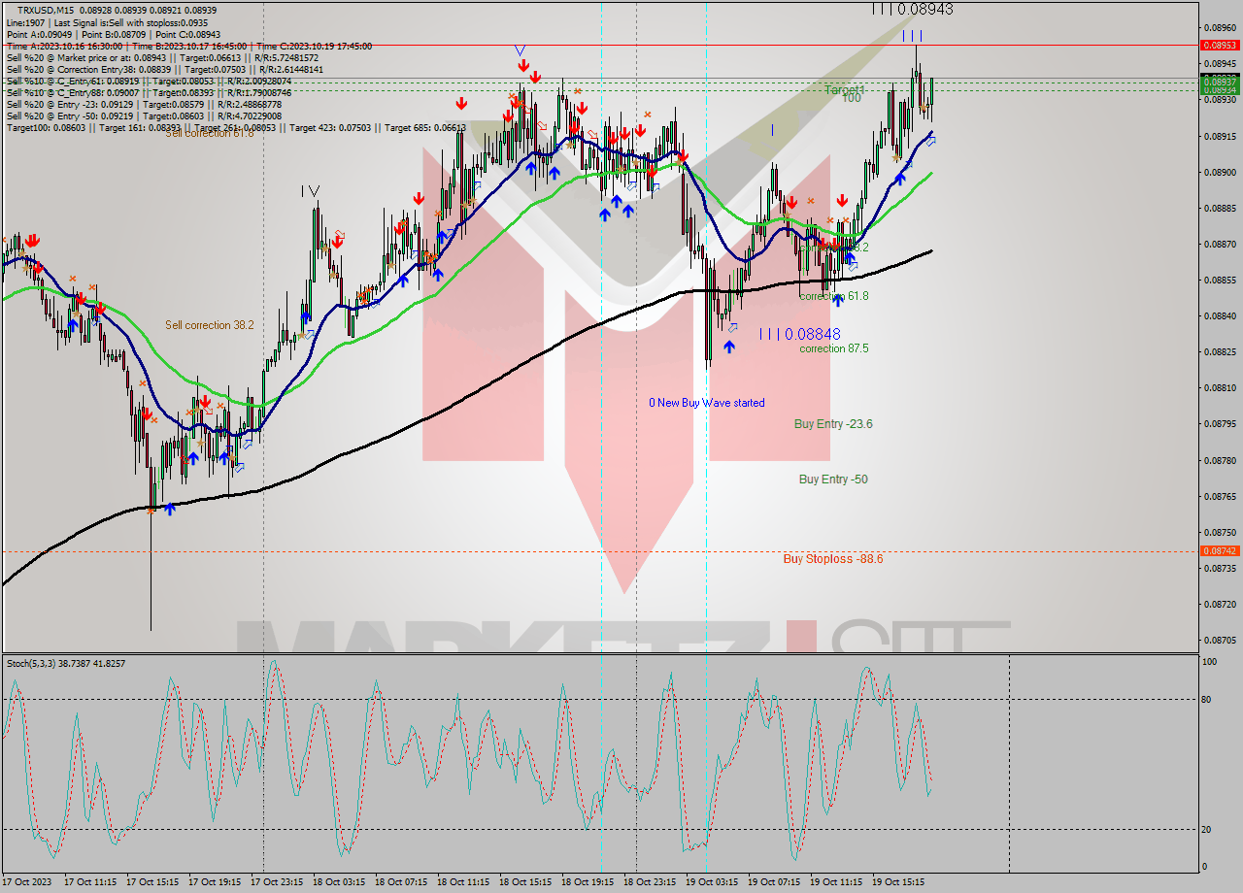1243x893 pixels.
Task: Click the 0.08885 price axis label
Action: (1220, 208)
